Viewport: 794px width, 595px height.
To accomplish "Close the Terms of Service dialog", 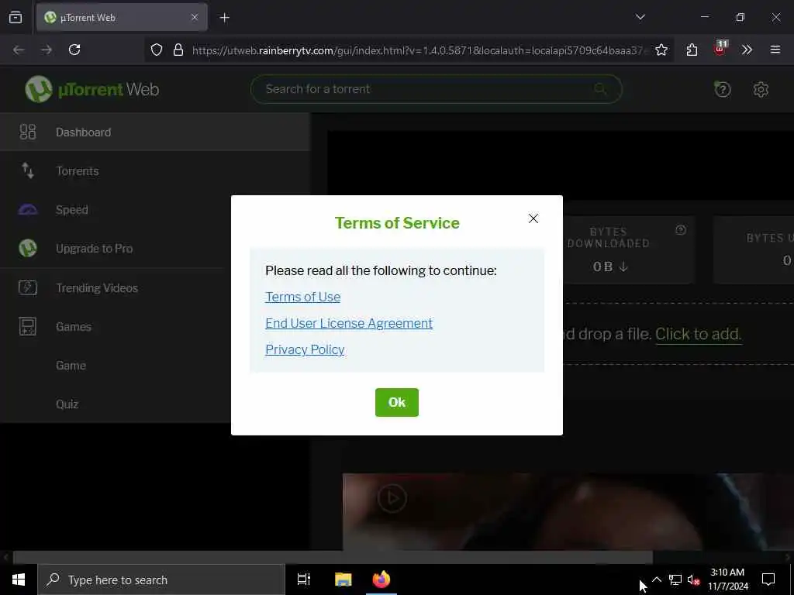I will pyautogui.click(x=533, y=218).
